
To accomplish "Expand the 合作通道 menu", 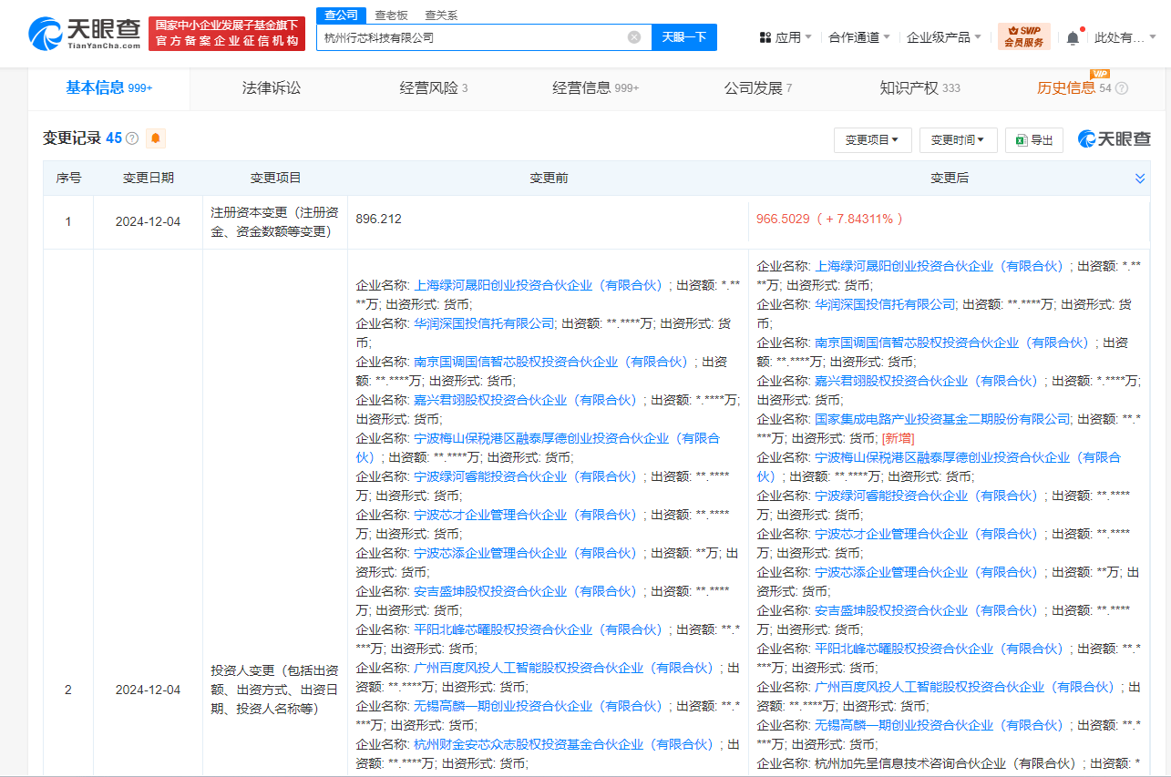I will 858,37.
